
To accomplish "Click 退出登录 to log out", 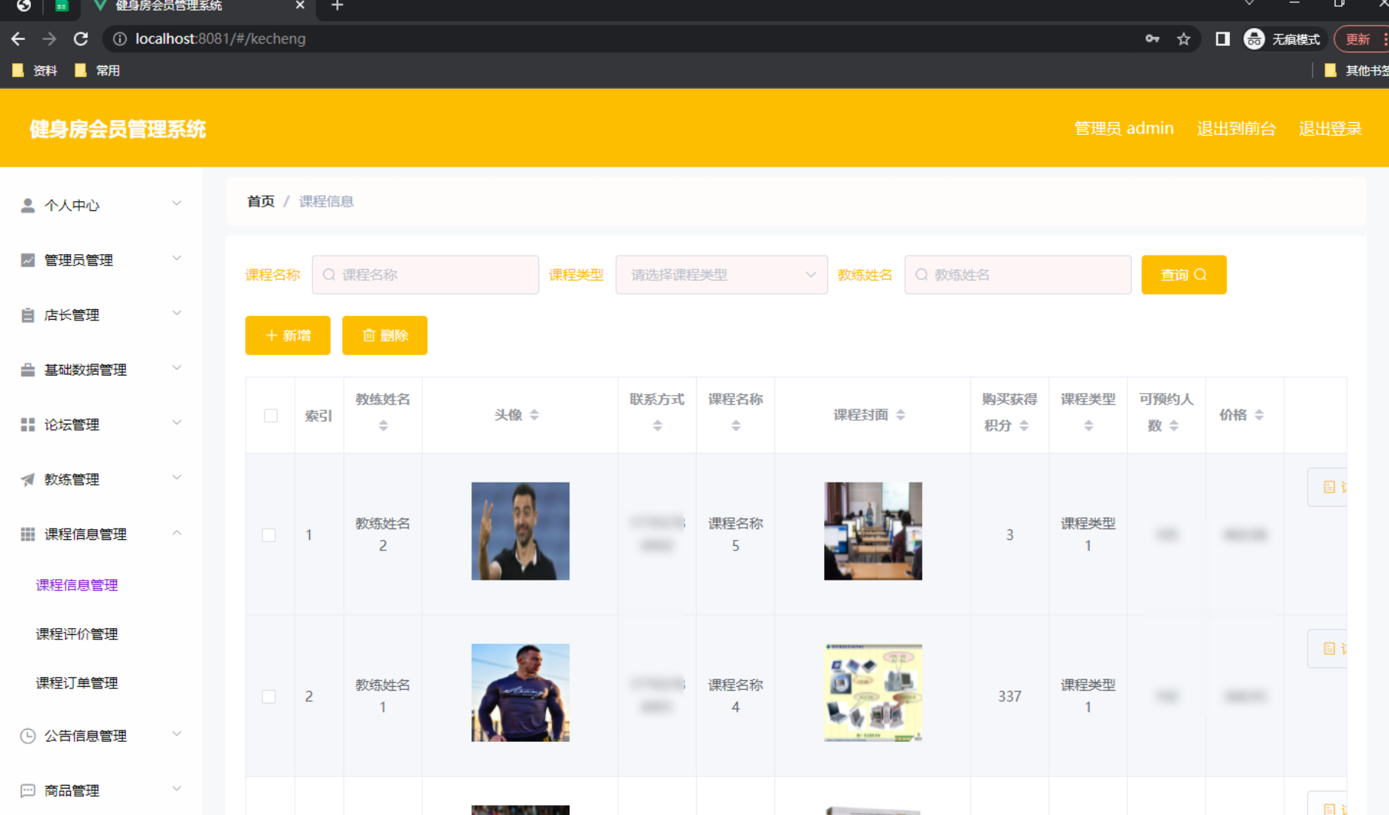I will click(x=1330, y=129).
